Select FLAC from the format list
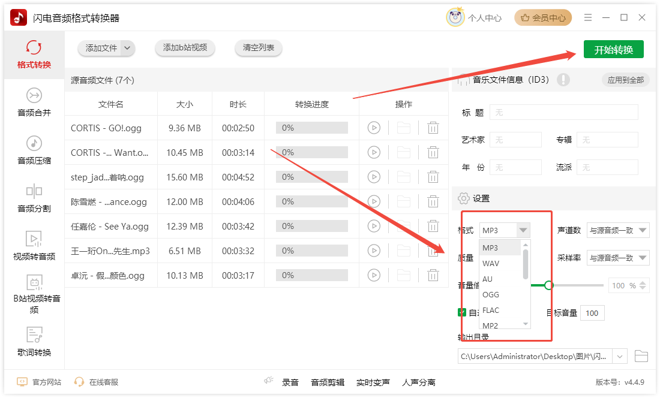The width and height of the screenshot is (660, 398). click(491, 310)
